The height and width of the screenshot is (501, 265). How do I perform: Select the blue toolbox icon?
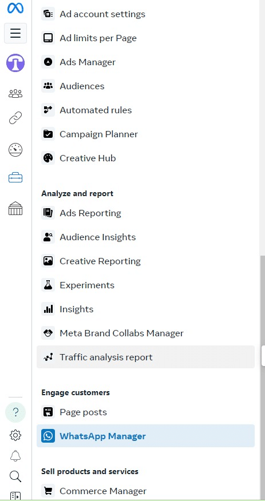(15, 178)
